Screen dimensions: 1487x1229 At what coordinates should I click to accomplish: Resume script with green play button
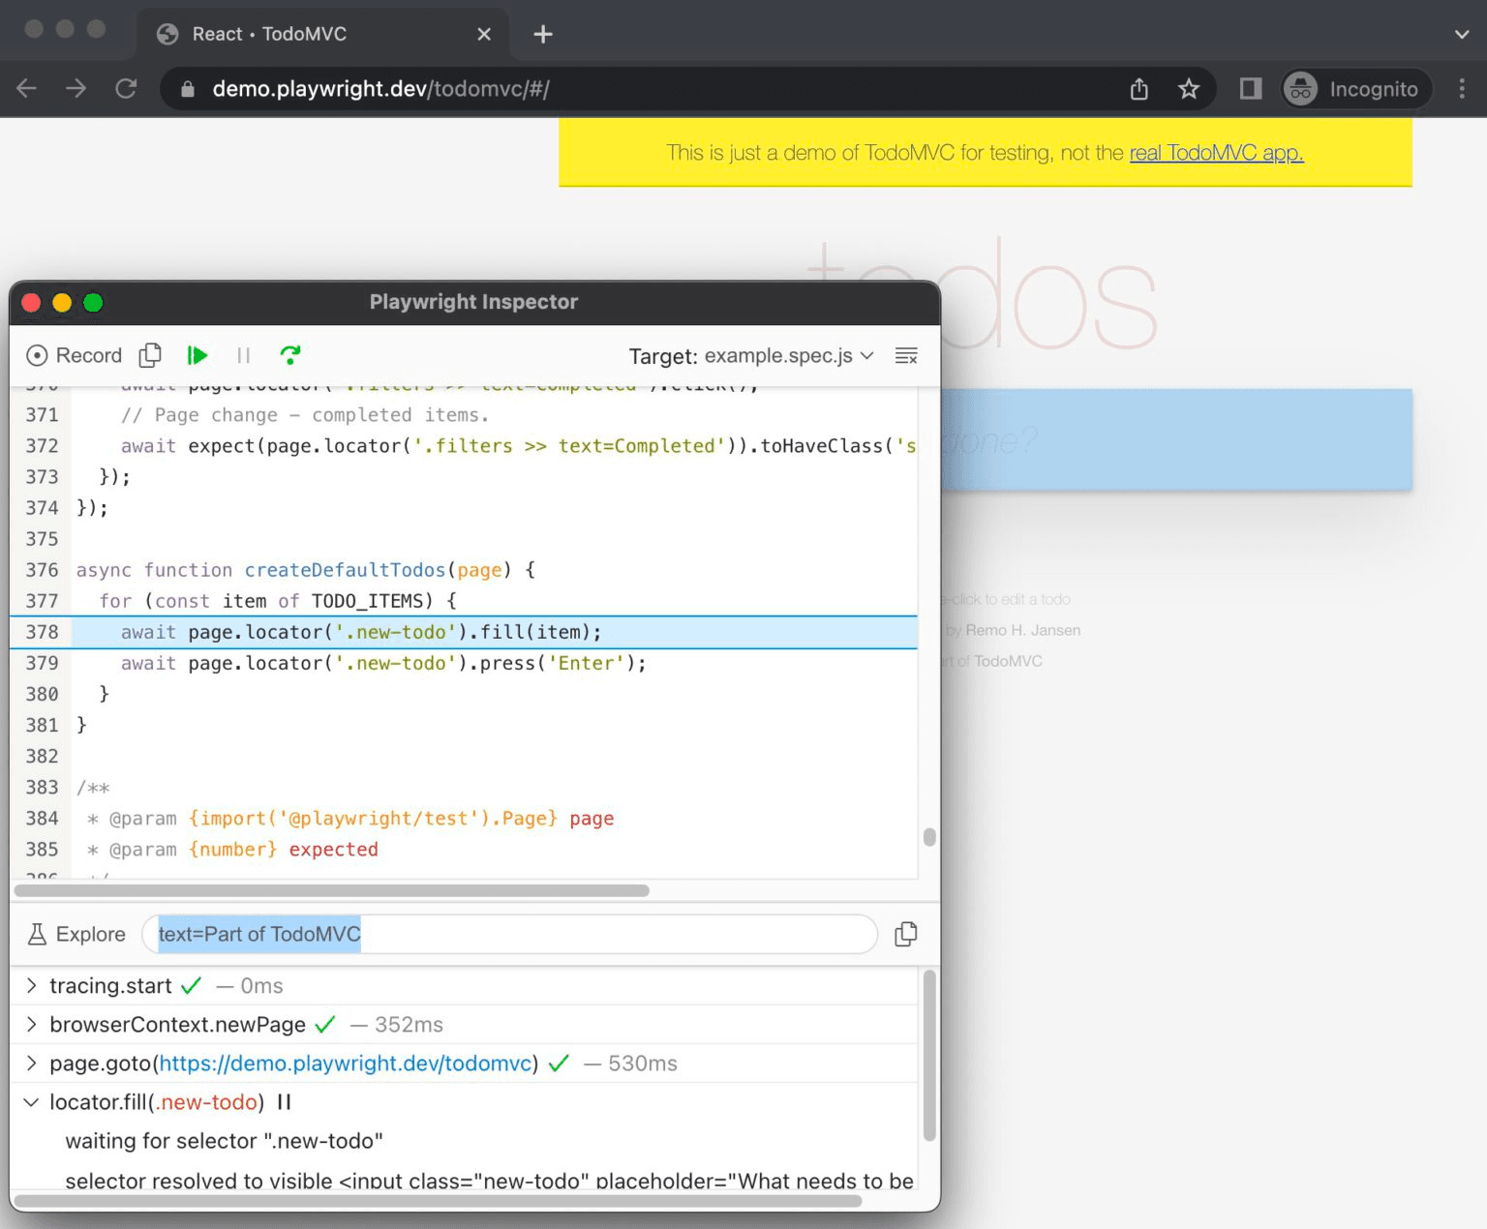(x=197, y=355)
